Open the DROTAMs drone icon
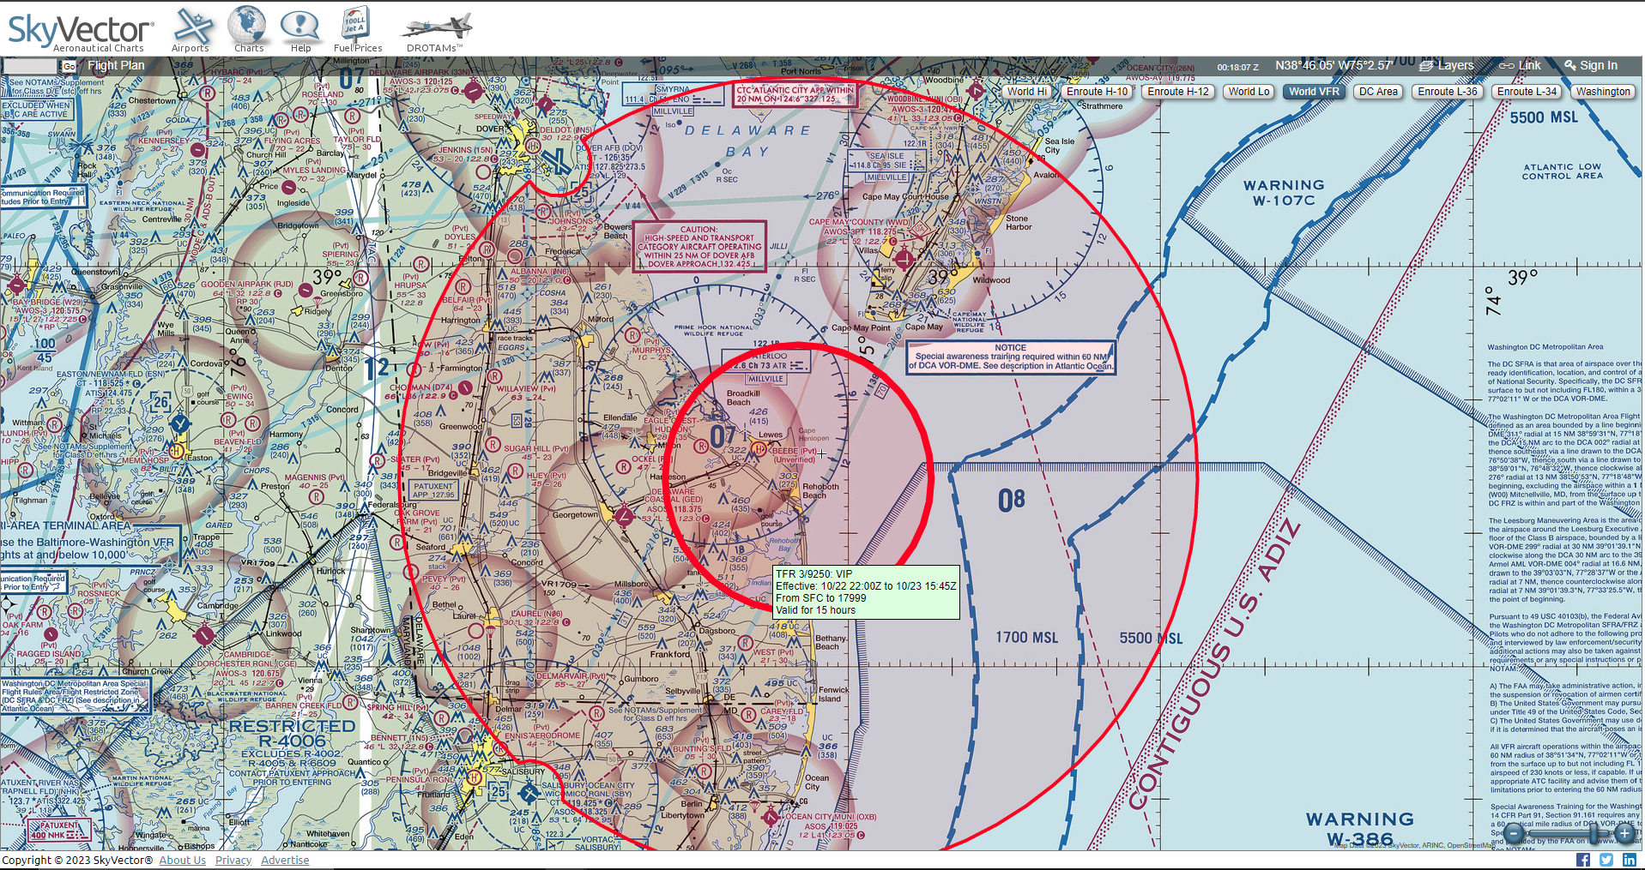Viewport: 1645px width, 870px height. [435, 27]
